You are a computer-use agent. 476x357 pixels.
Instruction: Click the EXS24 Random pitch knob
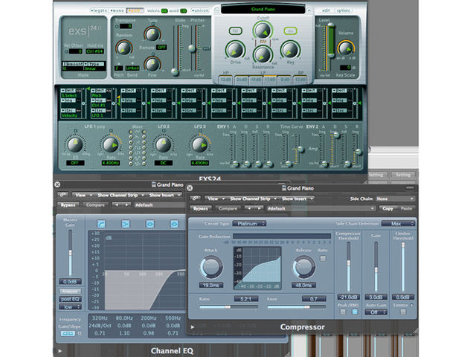pyautogui.click(x=123, y=48)
